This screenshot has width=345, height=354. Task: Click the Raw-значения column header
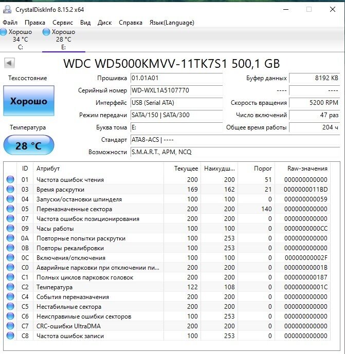click(x=302, y=169)
